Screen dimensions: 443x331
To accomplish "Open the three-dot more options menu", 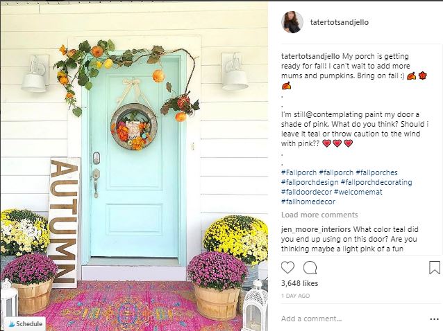I will coord(434,319).
